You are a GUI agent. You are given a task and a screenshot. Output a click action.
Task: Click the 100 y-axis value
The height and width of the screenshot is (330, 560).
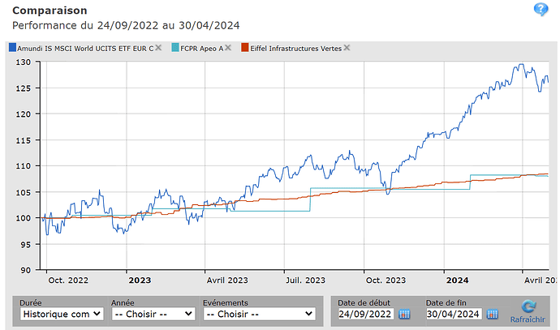tap(23, 218)
